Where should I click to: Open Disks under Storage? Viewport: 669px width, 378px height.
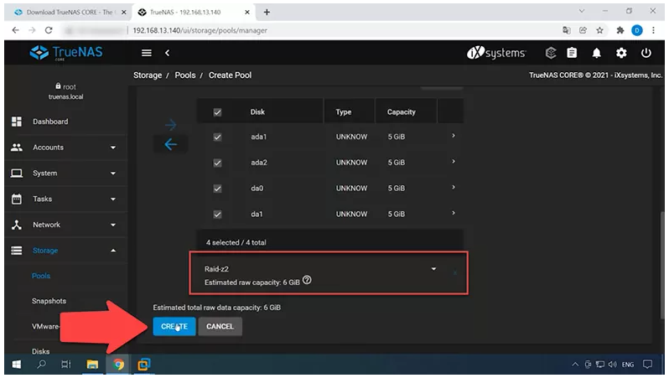[40, 351]
